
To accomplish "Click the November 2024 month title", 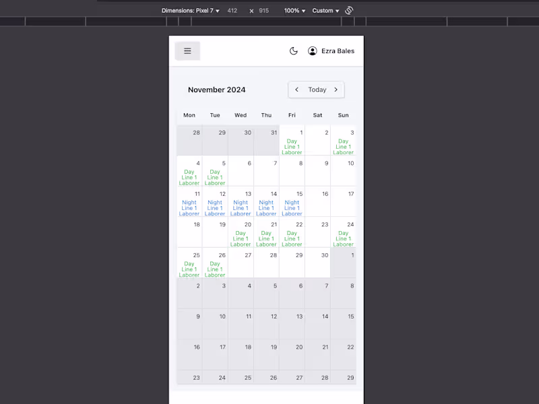I will coord(217,90).
